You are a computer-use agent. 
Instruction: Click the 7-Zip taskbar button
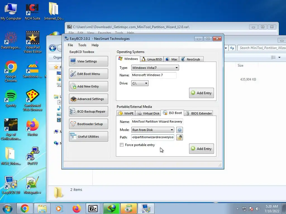(x=93, y=208)
